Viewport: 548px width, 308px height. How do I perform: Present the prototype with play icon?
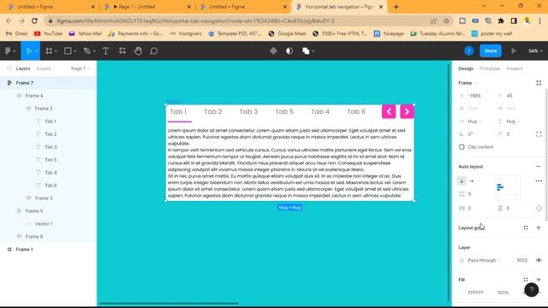click(x=514, y=51)
